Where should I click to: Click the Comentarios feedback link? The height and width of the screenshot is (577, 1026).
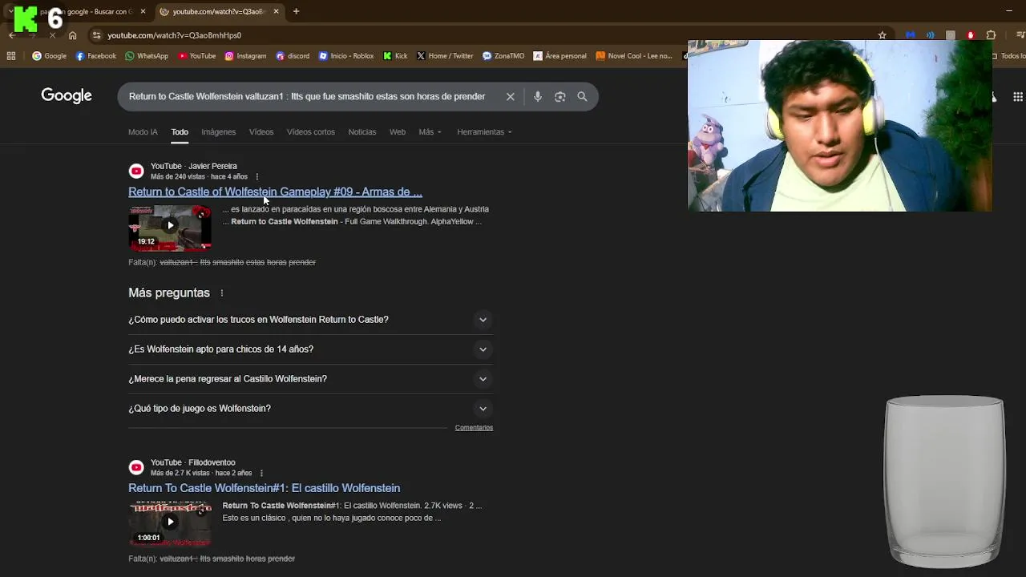474,428
